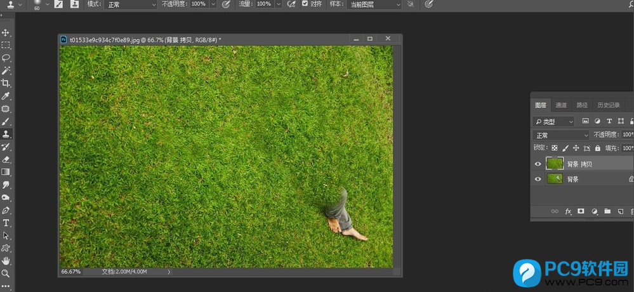Expand the status bar info arrow
This screenshot has width=634, height=292.
pos(169,272)
